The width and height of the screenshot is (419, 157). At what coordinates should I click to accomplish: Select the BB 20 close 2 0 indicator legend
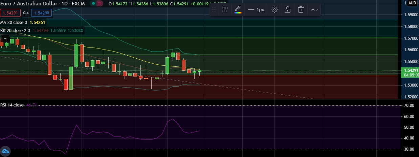[x=15, y=30]
